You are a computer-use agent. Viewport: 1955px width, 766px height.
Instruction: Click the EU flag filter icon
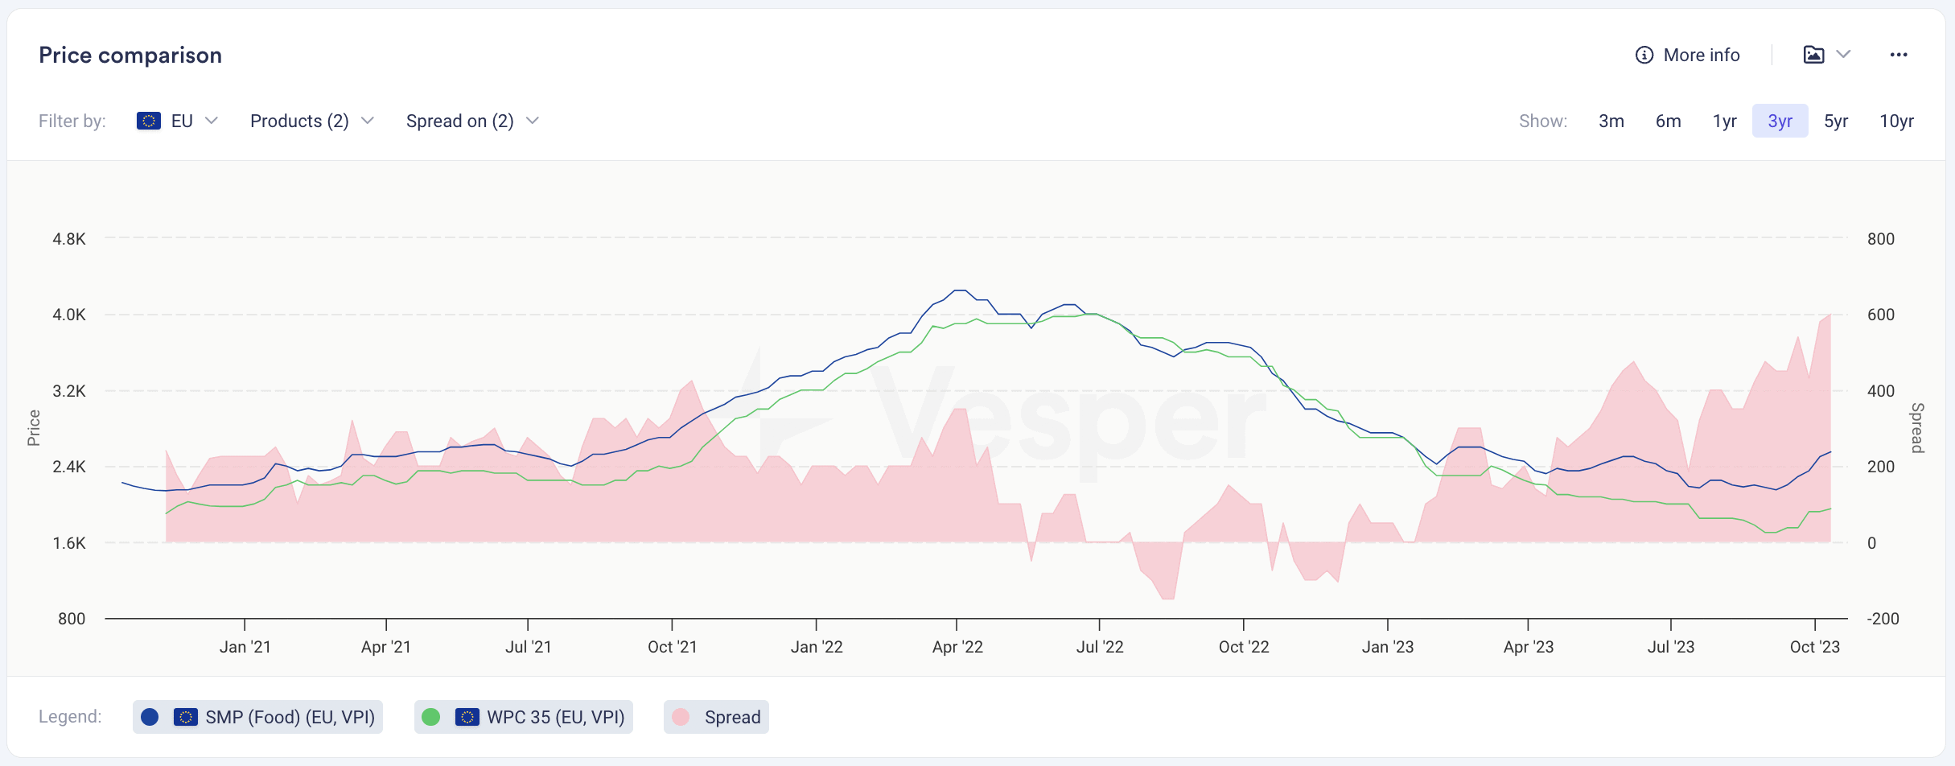(x=149, y=121)
